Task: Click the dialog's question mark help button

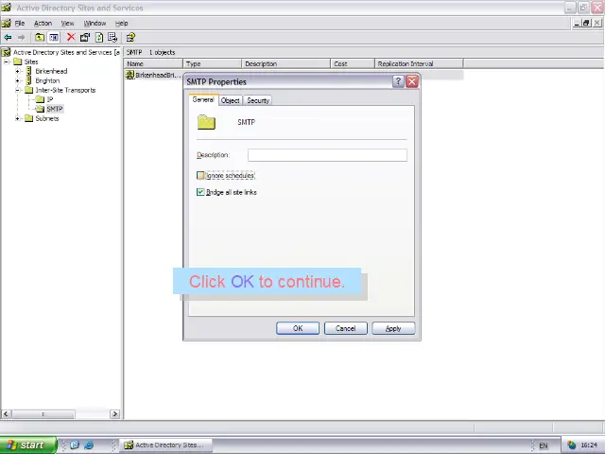Action: 398,81
